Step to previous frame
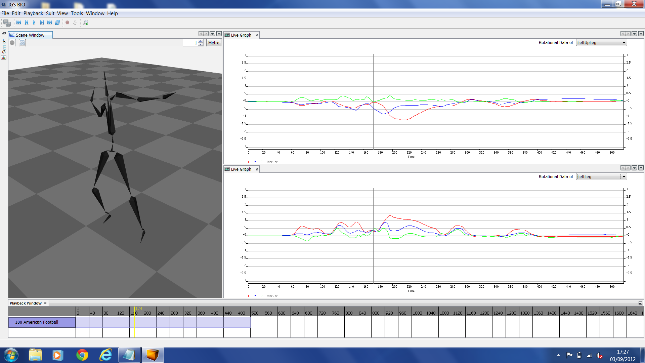645x363 pixels. point(27,23)
